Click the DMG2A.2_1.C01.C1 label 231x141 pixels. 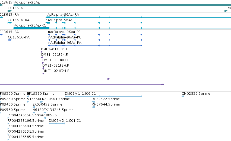[x=65, y=121]
